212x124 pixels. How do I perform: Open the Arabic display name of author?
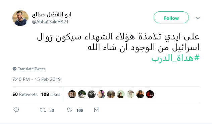[52, 15]
